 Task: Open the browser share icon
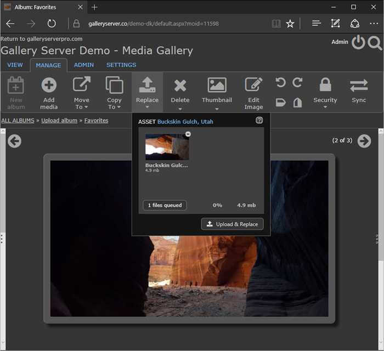coord(354,24)
